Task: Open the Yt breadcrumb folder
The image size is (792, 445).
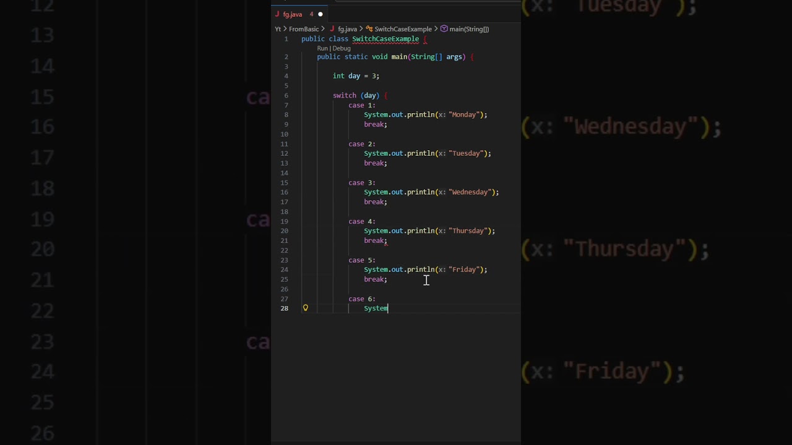Action: click(x=278, y=29)
